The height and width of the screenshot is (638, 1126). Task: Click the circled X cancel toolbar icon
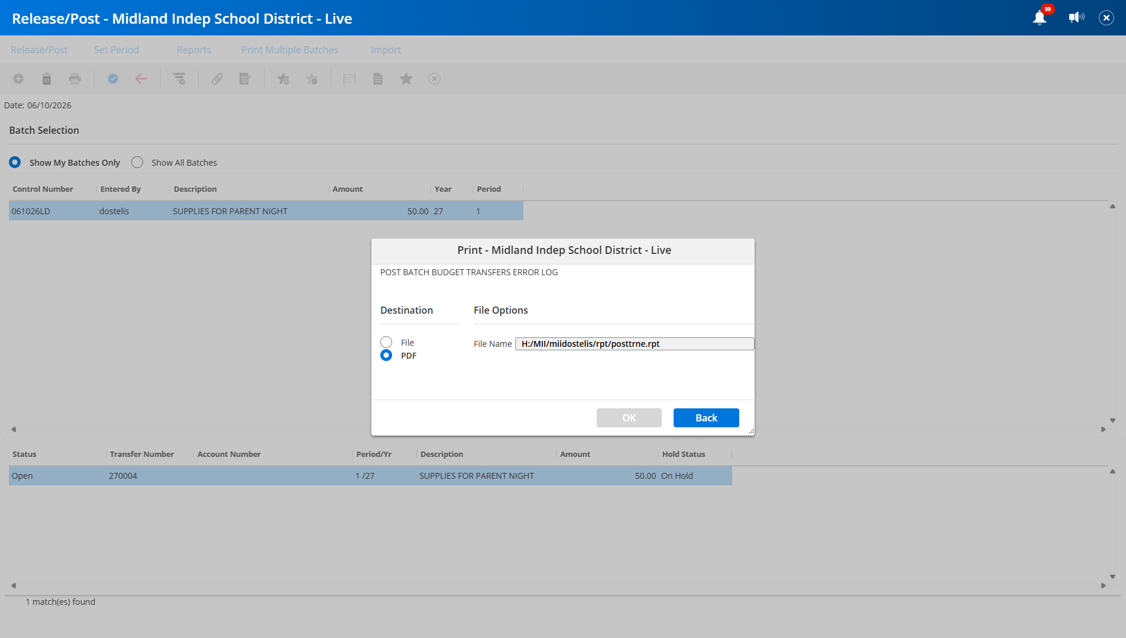(435, 79)
